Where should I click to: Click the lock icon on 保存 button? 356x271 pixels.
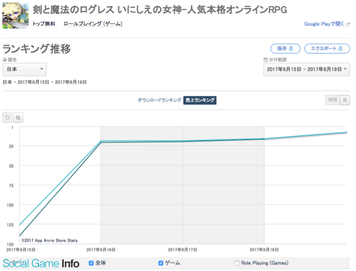click(x=291, y=49)
